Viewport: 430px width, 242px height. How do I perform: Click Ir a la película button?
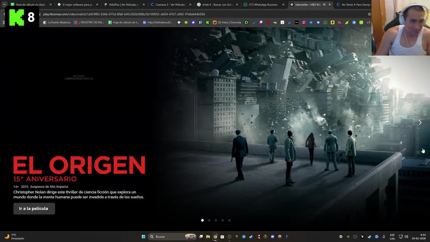[x=34, y=209]
